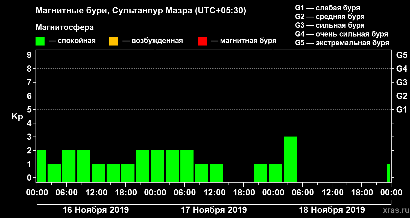Screen dimensions: 410x218
Task: Click the first '00:00' label at chart start
Action: tap(37, 192)
